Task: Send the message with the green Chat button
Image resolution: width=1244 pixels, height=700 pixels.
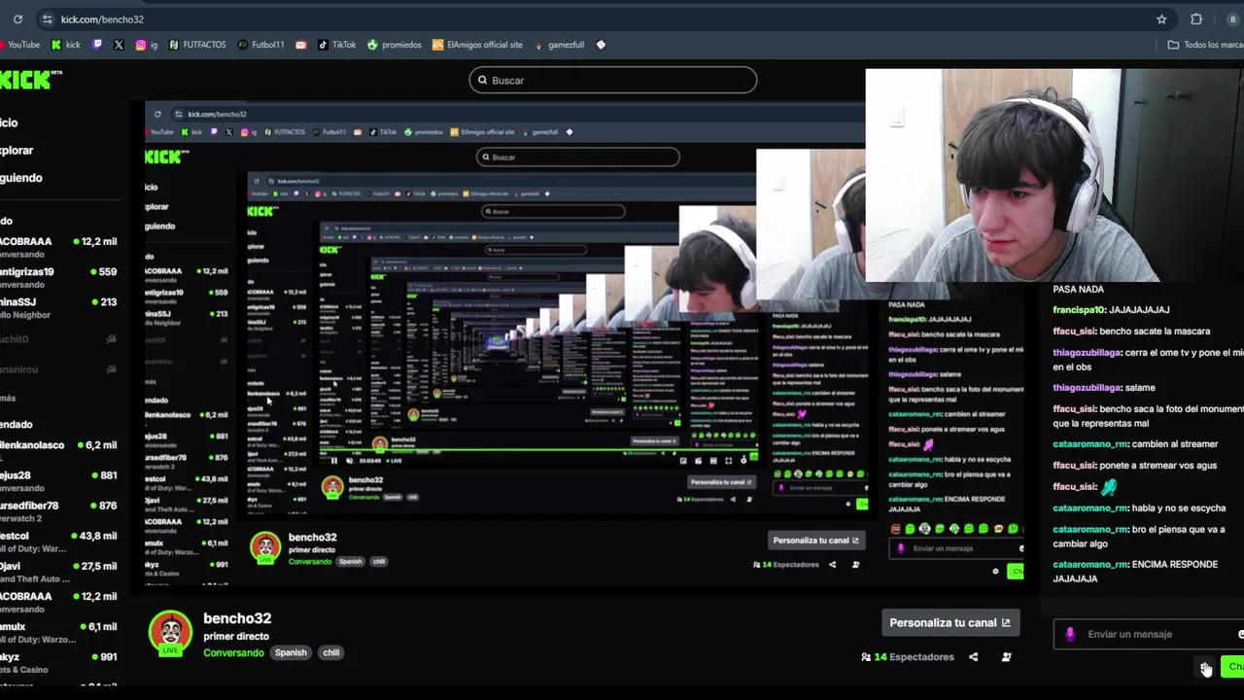Action: pyautogui.click(x=1234, y=667)
